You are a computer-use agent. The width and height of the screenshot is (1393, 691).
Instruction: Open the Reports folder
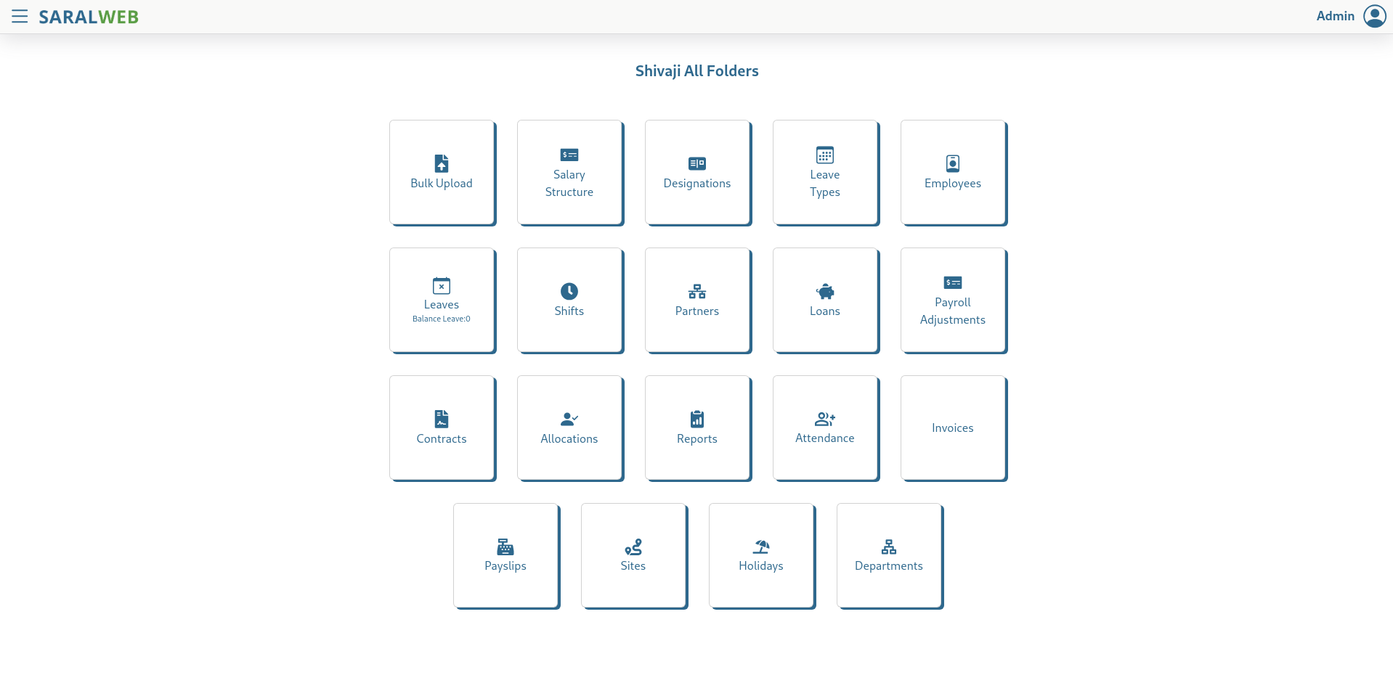(x=697, y=428)
